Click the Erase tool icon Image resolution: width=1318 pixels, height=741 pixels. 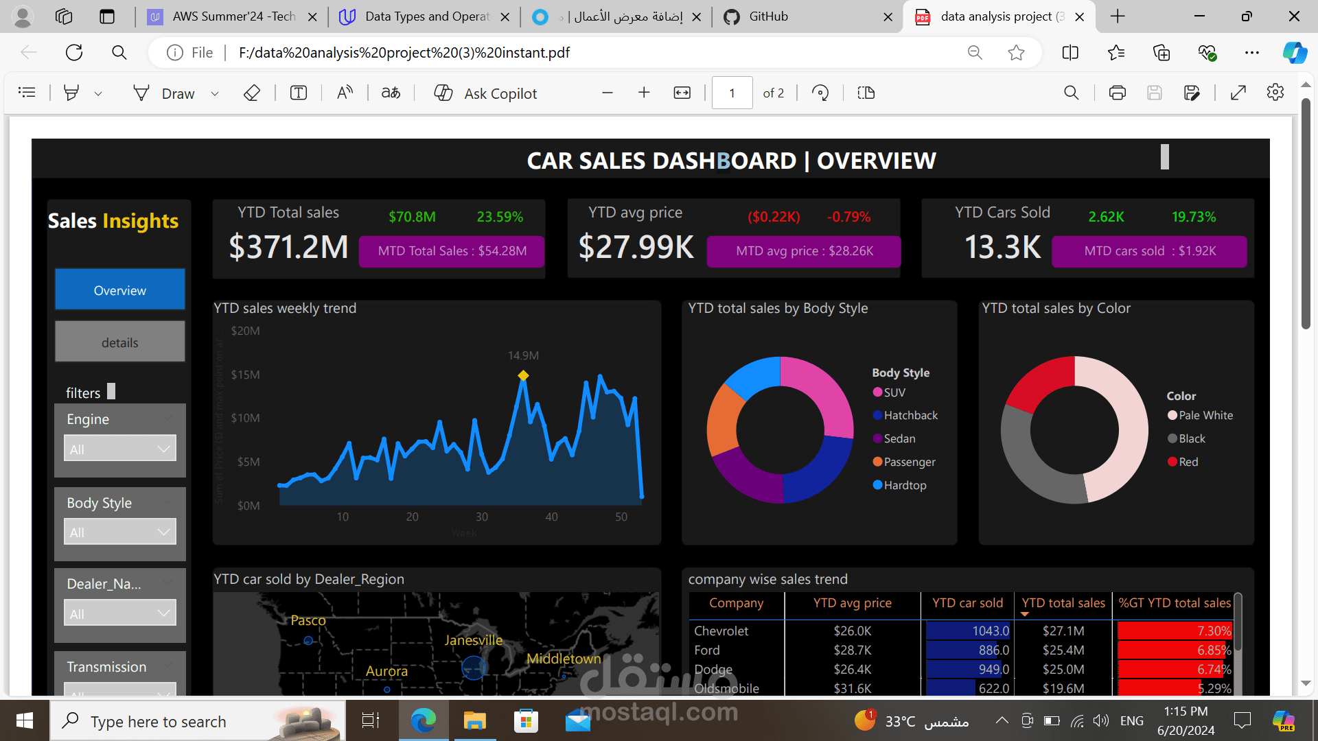tap(252, 93)
